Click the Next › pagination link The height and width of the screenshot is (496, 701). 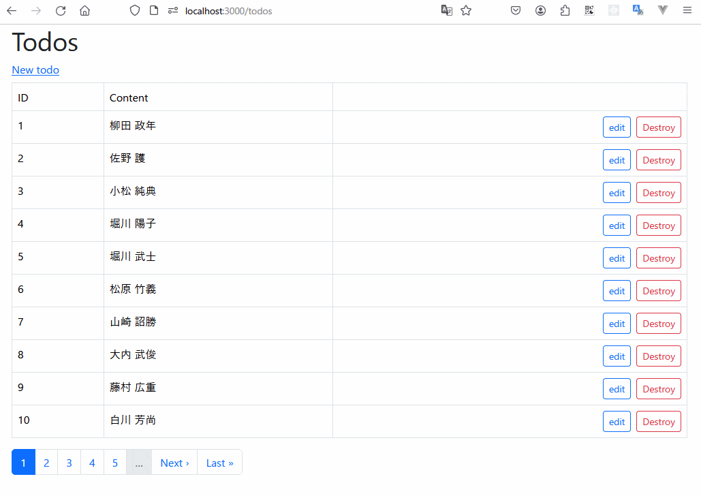[174, 463]
